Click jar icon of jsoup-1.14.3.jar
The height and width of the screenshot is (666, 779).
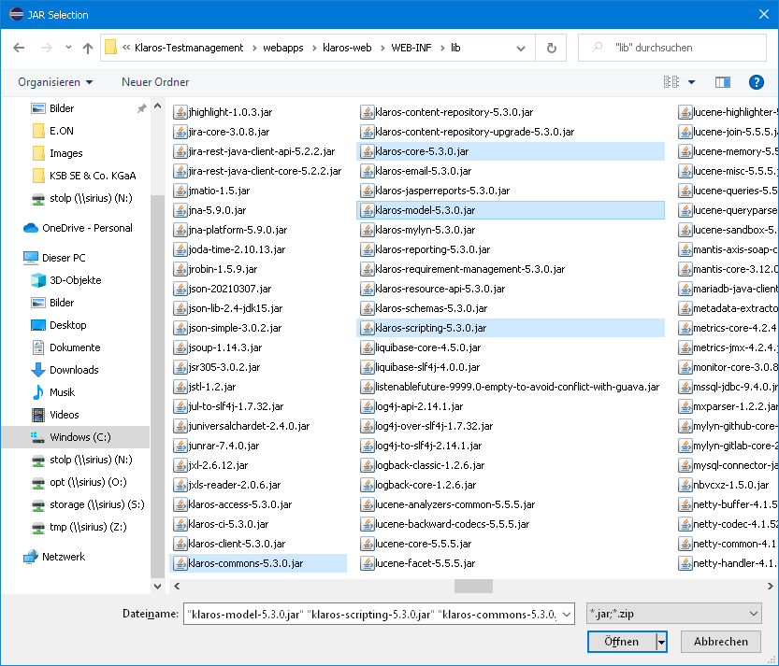[x=180, y=347]
